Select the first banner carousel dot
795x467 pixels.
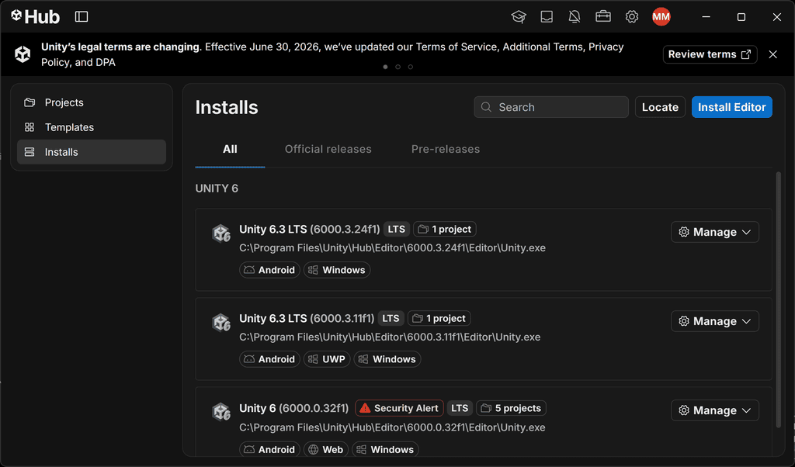point(385,67)
